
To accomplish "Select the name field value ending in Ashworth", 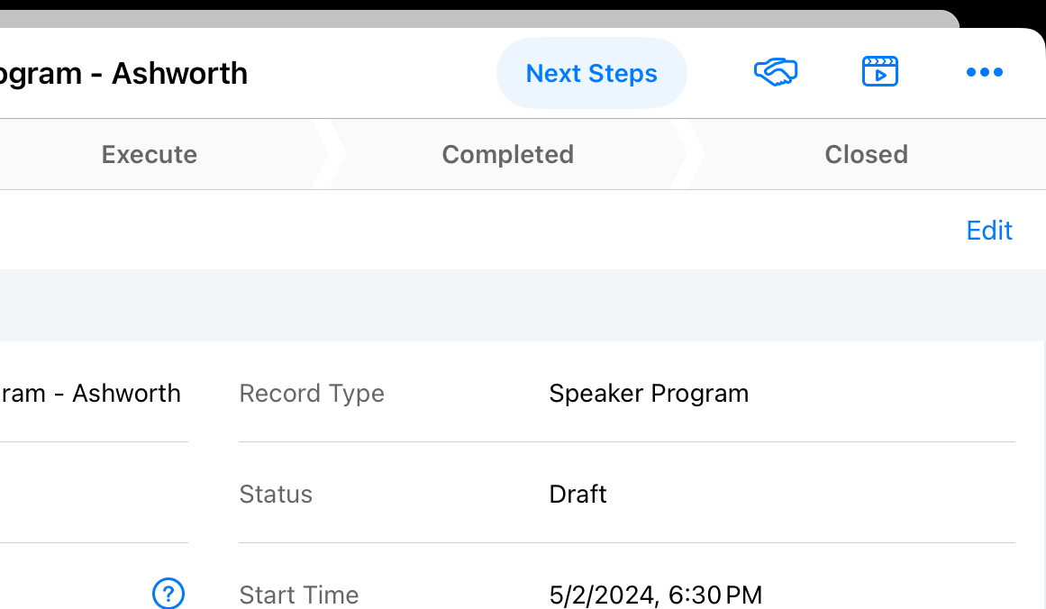I will pos(90,394).
